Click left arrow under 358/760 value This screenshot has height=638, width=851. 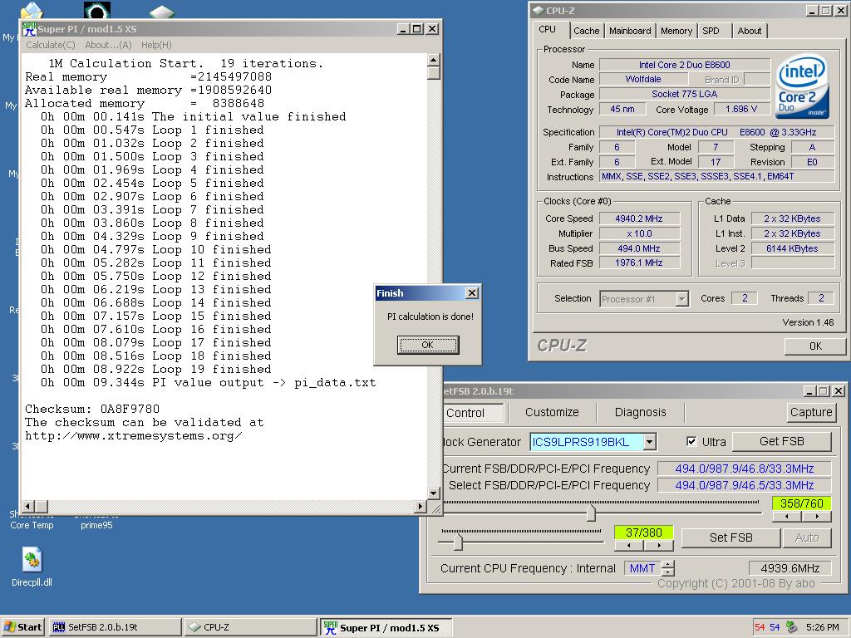point(787,517)
